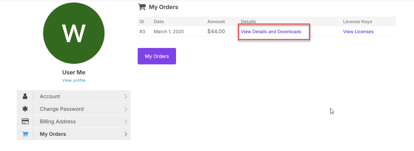Expand the My Orders chevron arrow

(126, 134)
